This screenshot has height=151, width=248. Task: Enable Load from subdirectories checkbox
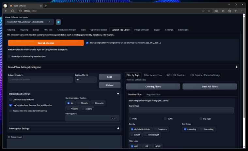(10, 100)
